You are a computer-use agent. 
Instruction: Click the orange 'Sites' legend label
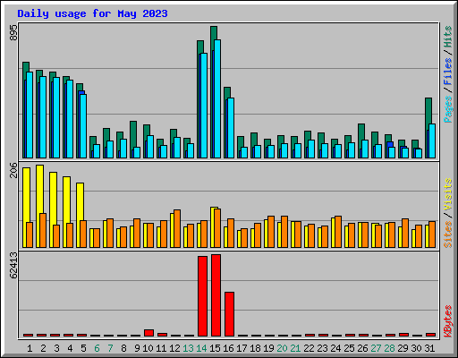(447, 234)
